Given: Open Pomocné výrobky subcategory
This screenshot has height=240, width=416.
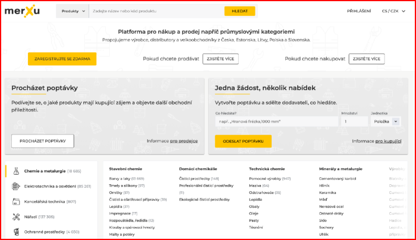Looking at the screenshot, I should point(270,178).
